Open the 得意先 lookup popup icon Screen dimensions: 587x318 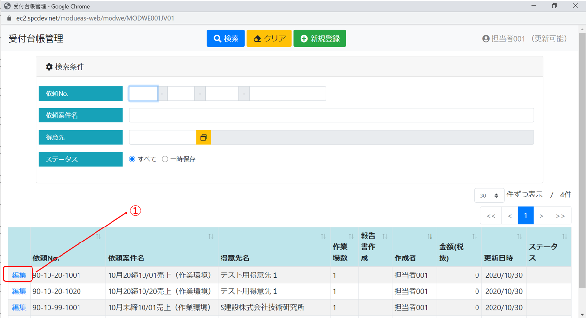click(x=204, y=137)
